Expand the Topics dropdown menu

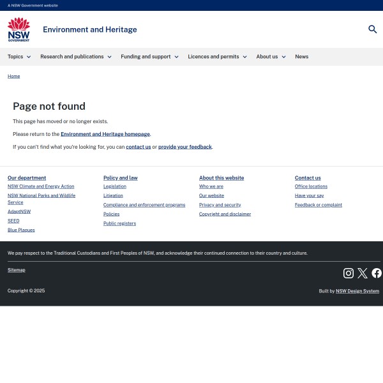pyautogui.click(x=19, y=57)
